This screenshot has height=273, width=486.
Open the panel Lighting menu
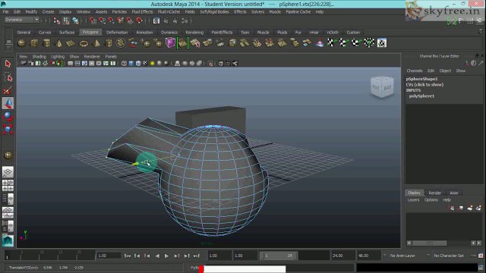[x=58, y=57]
